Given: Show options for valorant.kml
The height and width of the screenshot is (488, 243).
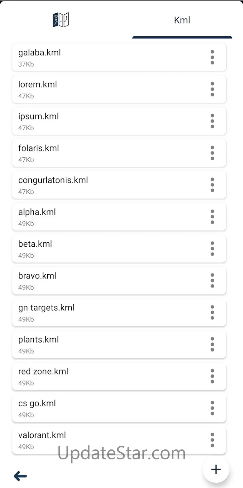Looking at the screenshot, I should coord(212,440).
